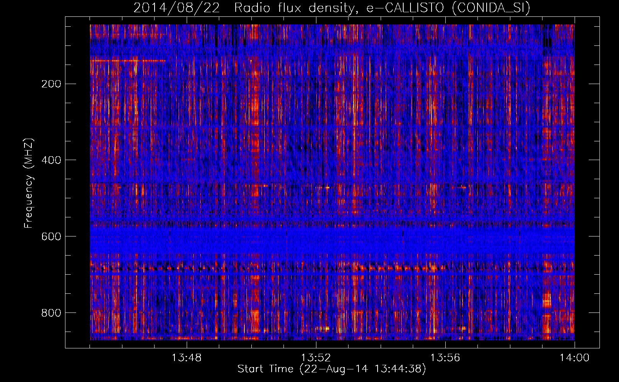619x382 pixels.
Task: Click the date "2014/08/22" in the title
Action: (177, 8)
